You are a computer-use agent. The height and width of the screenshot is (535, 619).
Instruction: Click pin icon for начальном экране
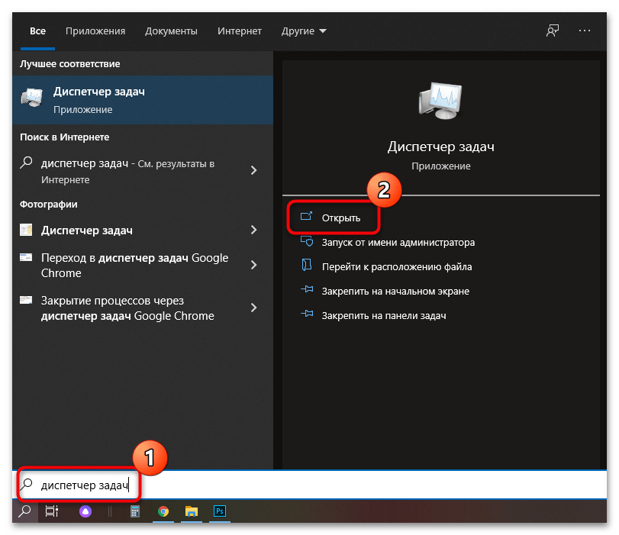click(307, 289)
